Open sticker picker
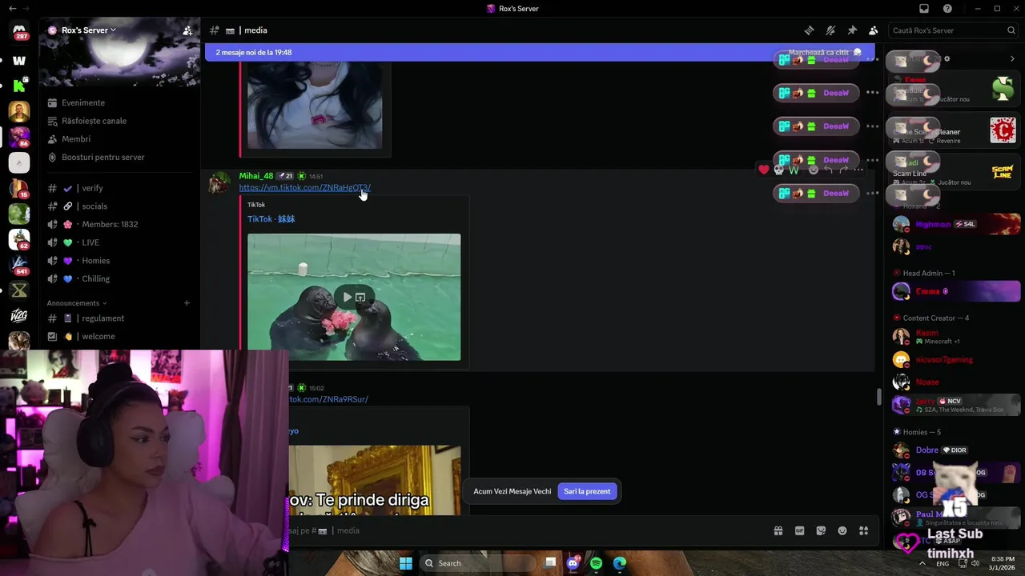 click(x=821, y=530)
